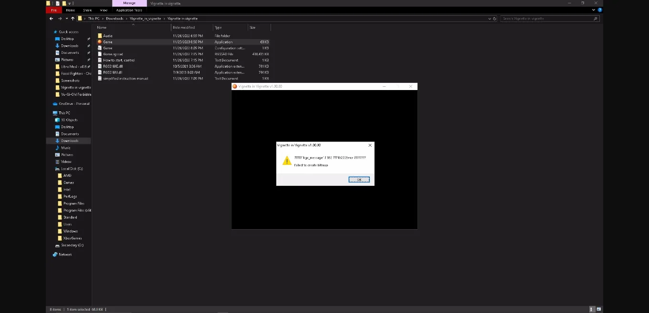649x313 pixels.
Task: Open the File menu
Action: [54, 10]
